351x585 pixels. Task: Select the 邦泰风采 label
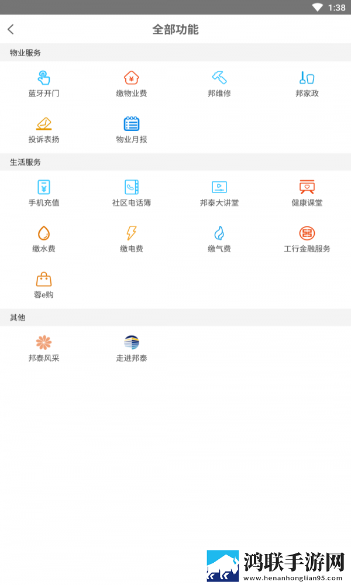click(44, 358)
